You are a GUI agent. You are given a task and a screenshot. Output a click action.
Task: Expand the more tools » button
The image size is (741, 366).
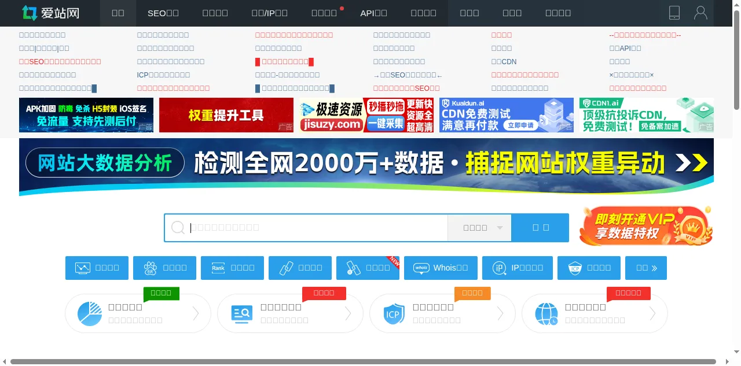point(646,268)
